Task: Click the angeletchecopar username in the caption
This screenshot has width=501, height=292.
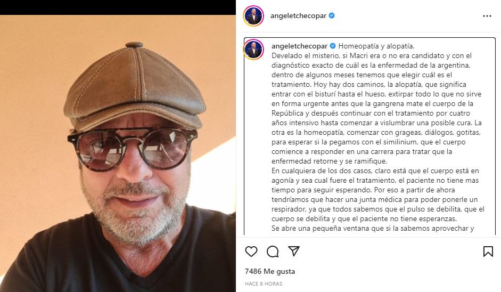Action: point(300,46)
